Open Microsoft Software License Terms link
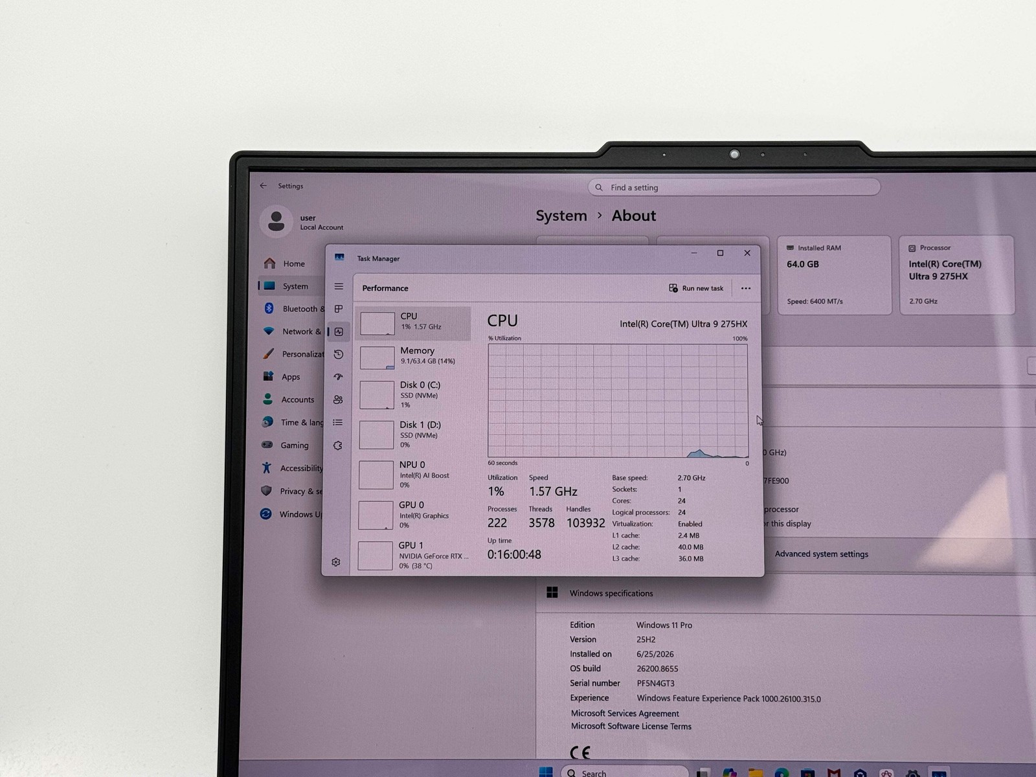Screen dimensions: 1036x777 click(x=631, y=726)
